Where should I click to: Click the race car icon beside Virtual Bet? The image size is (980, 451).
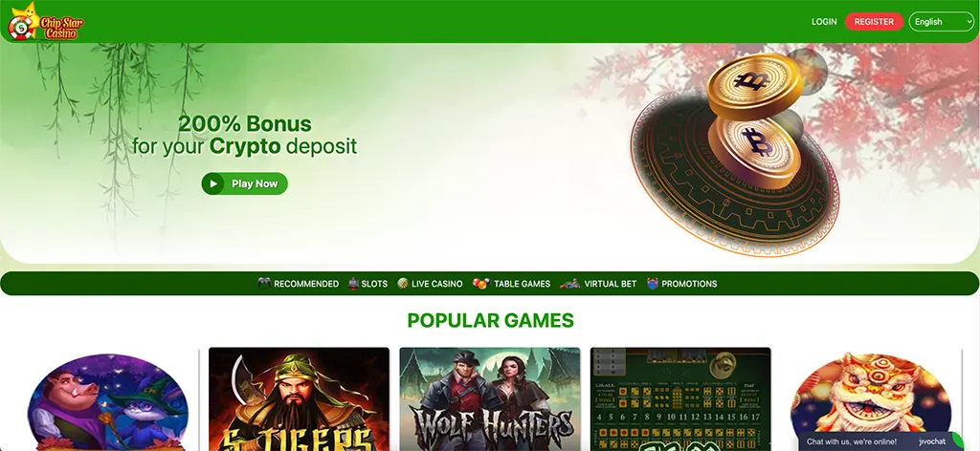pyautogui.click(x=570, y=283)
